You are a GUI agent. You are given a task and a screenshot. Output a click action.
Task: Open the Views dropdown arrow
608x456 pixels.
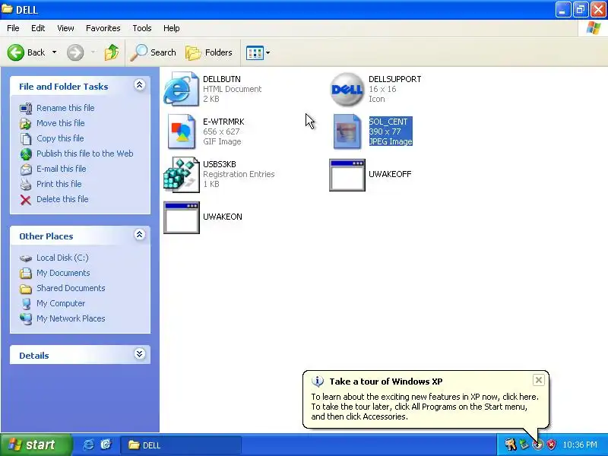[x=268, y=52]
